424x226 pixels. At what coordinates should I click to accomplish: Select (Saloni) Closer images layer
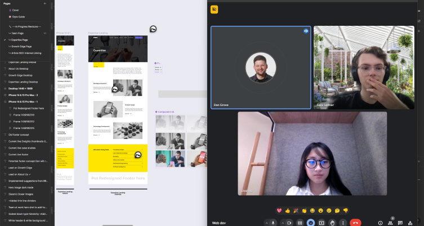pyautogui.click(x=21, y=194)
